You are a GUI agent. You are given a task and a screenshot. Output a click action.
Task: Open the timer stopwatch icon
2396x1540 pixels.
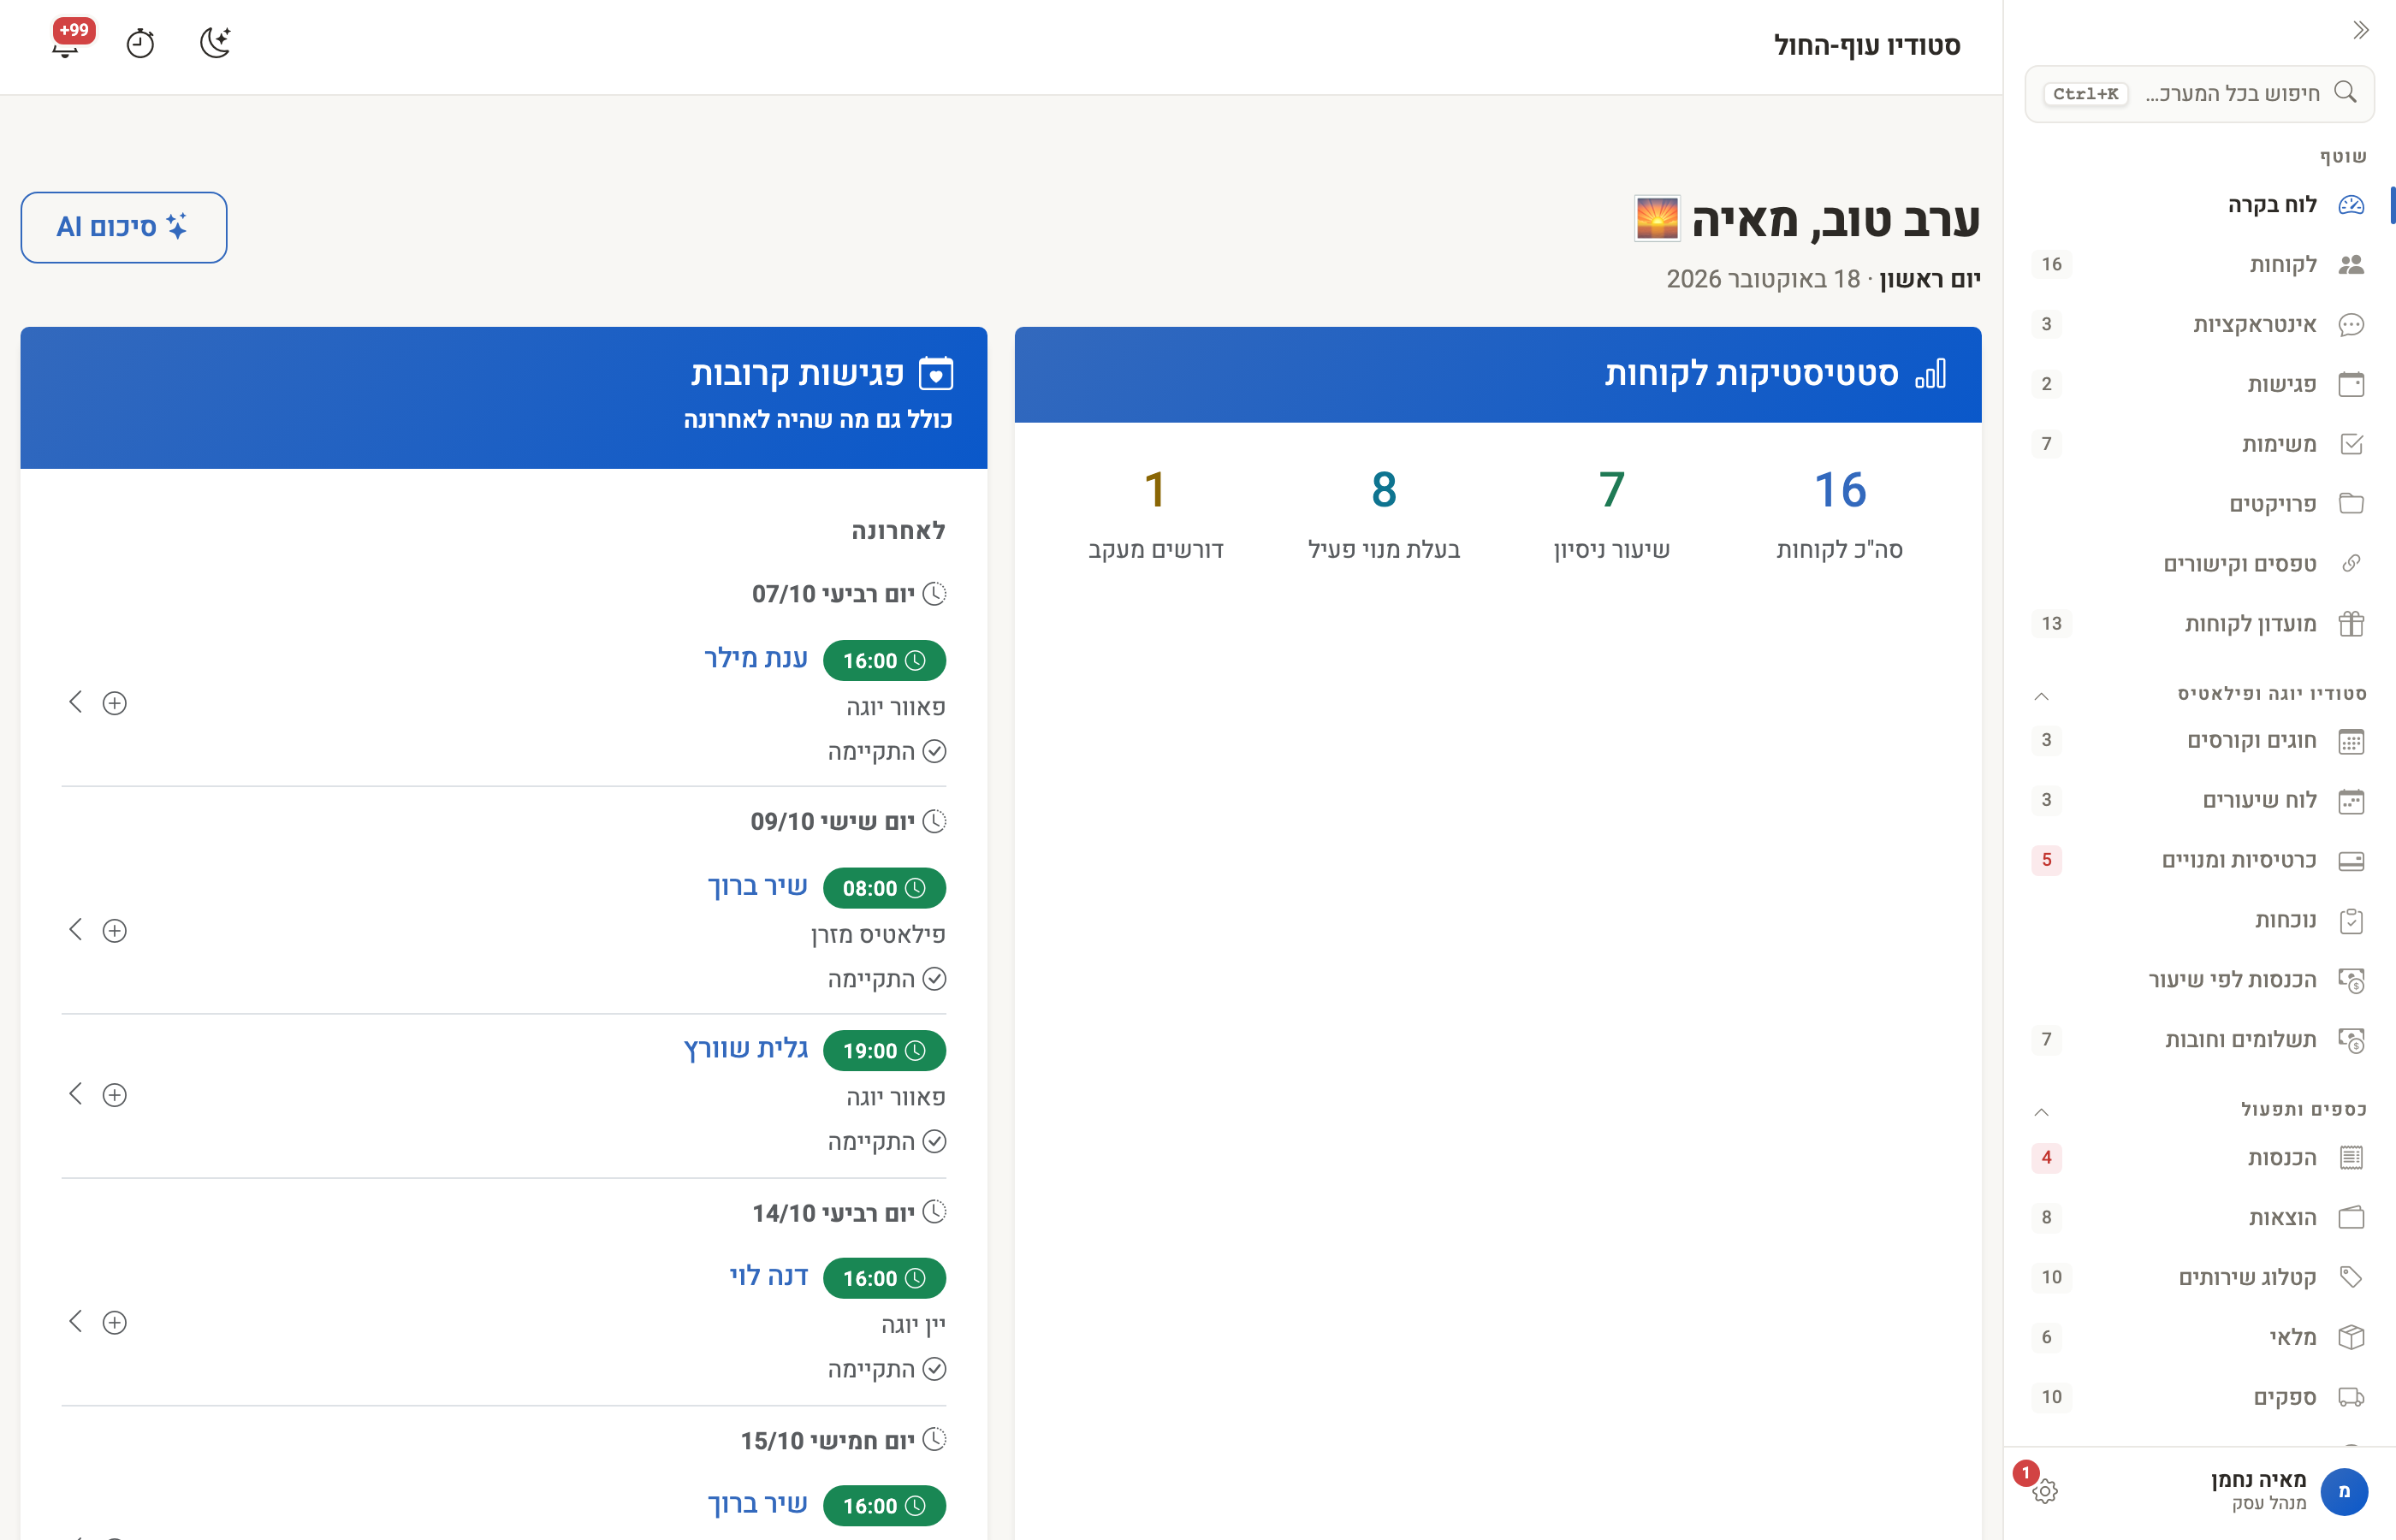[140, 43]
